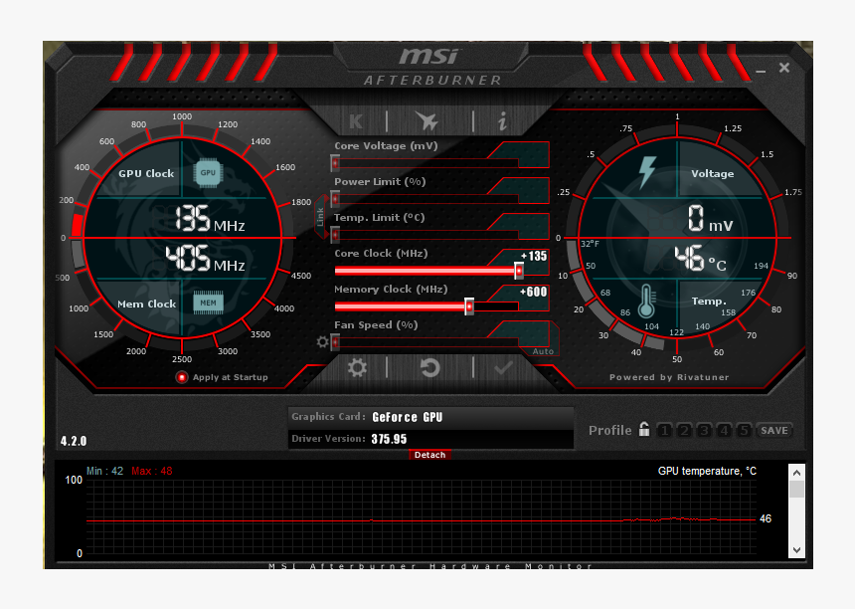Click the profile SAVE button
Image resolution: width=855 pixels, height=609 pixels.
(774, 431)
